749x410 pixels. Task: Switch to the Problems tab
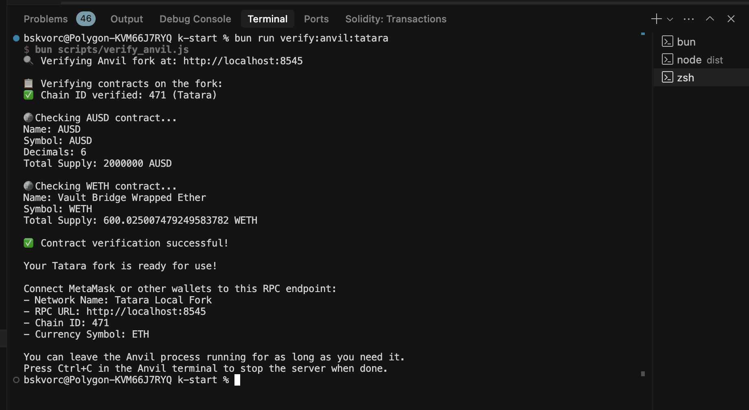(46, 19)
